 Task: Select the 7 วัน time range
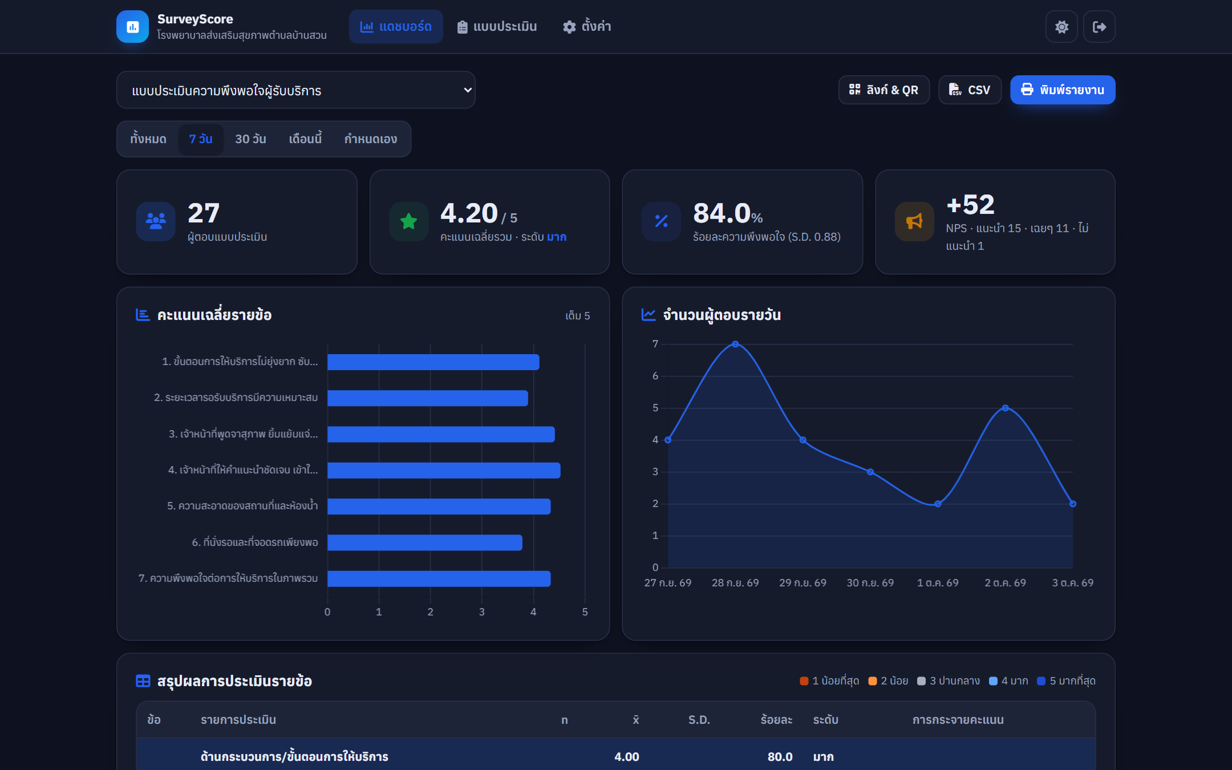click(x=201, y=139)
